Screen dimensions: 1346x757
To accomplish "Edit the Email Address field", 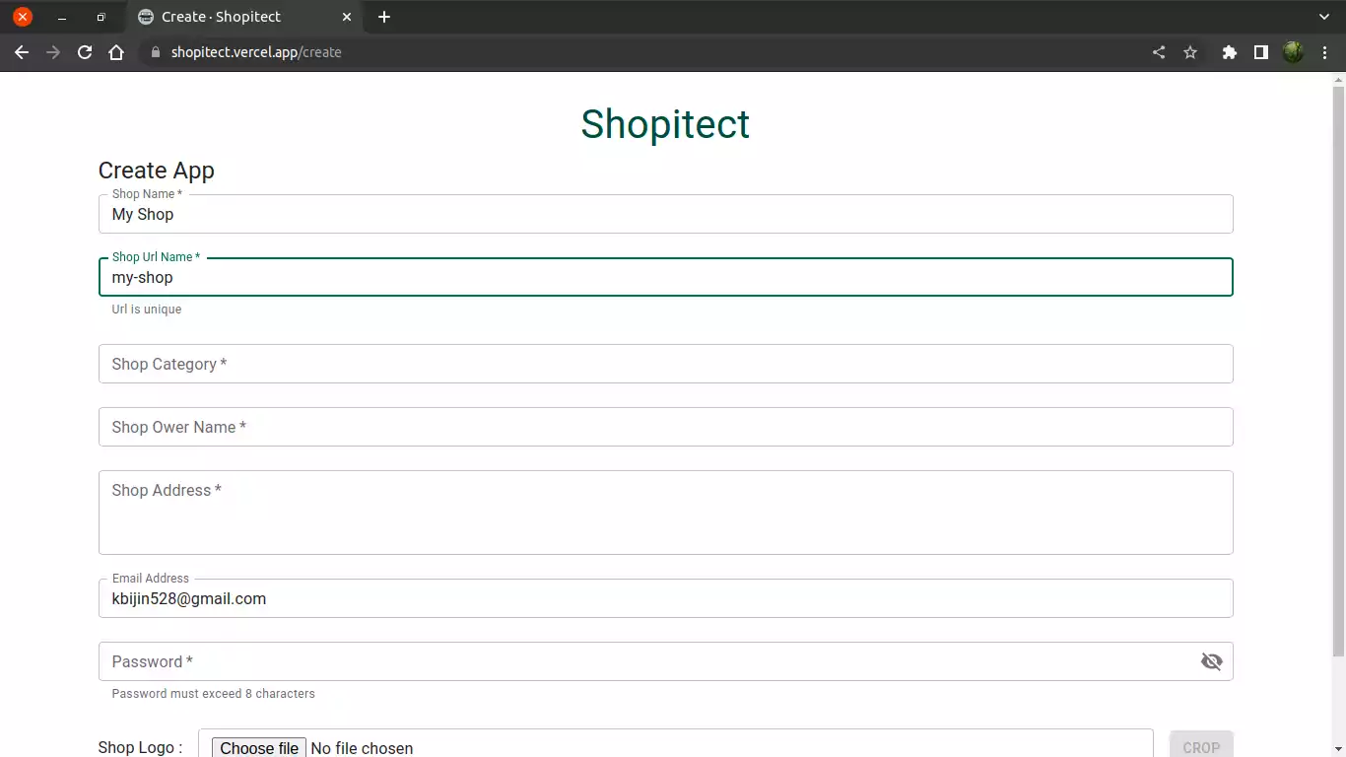I will [x=666, y=598].
